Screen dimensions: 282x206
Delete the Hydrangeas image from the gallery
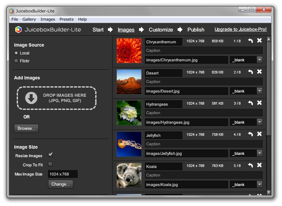pyautogui.click(x=260, y=103)
